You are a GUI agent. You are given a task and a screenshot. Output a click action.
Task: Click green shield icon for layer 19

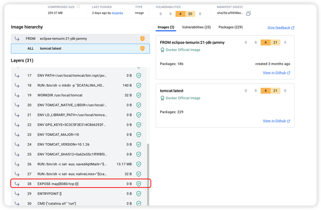tap(139, 95)
